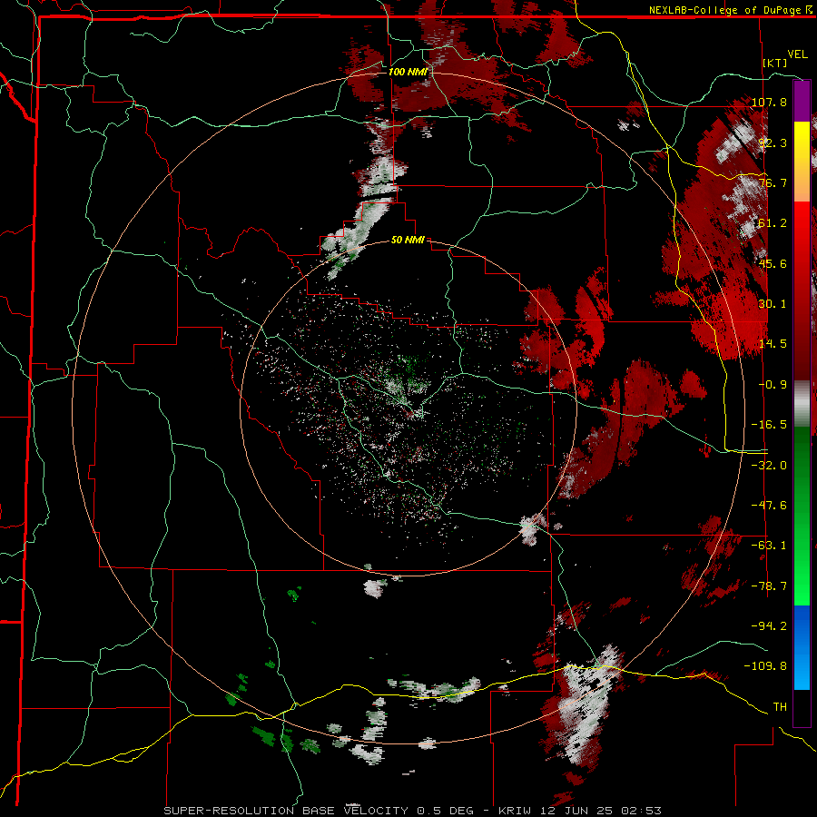Select the dark blue color bar segment
817x817 pixels.
click(802, 626)
